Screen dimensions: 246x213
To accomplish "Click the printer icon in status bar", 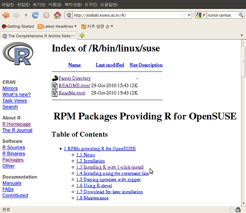I will pos(238,210).
